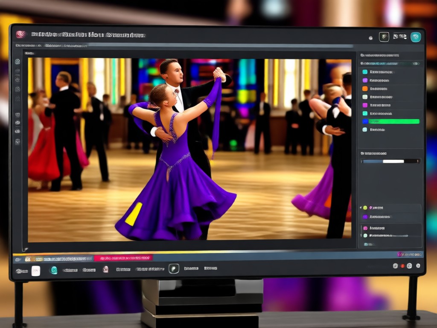This screenshot has height=328, width=437.
Task: Select the row with the white-green swatch
Action: tap(390, 97)
